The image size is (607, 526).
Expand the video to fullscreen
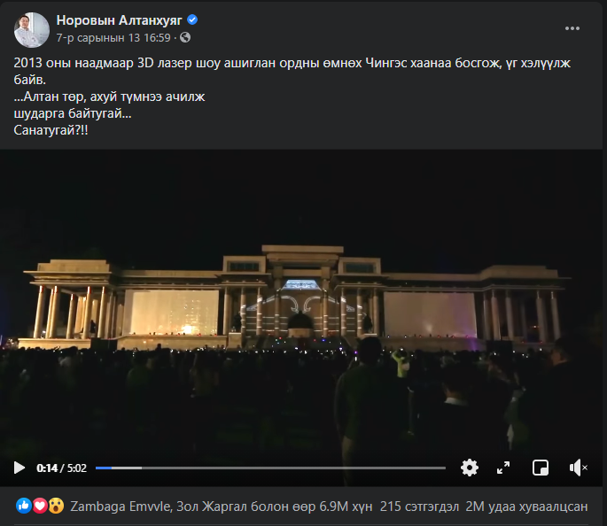point(503,468)
